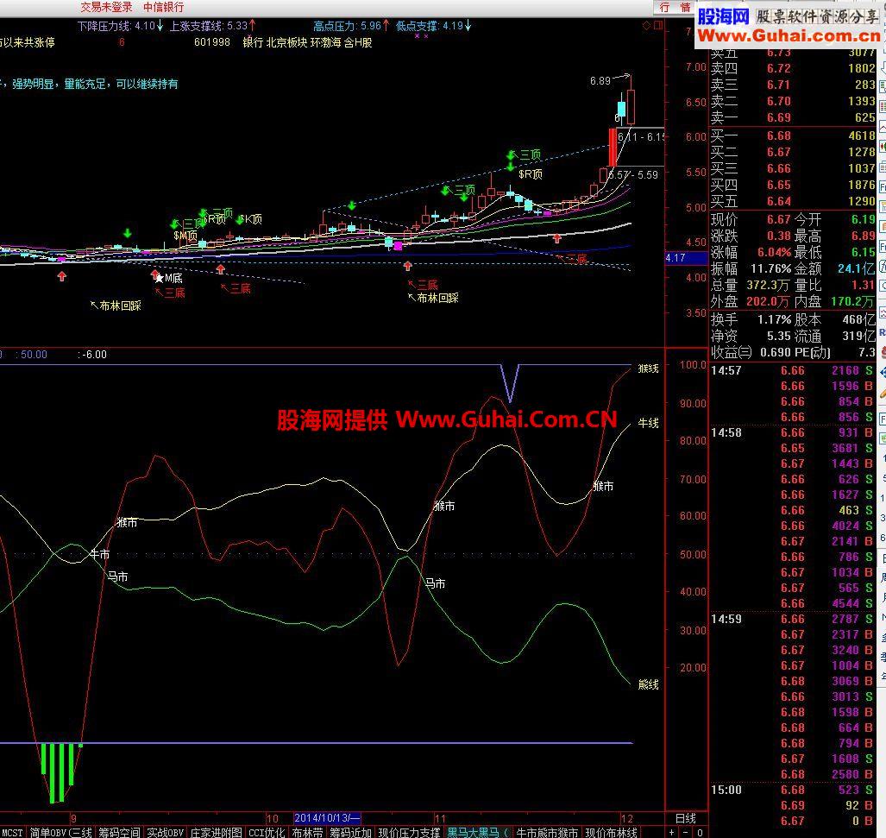The width and height of the screenshot is (886, 838).
Task: Click the left 布林回踩 annotation
Action: [x=116, y=306]
